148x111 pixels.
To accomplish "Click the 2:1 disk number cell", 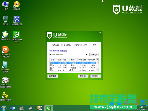I will tap(60, 70).
